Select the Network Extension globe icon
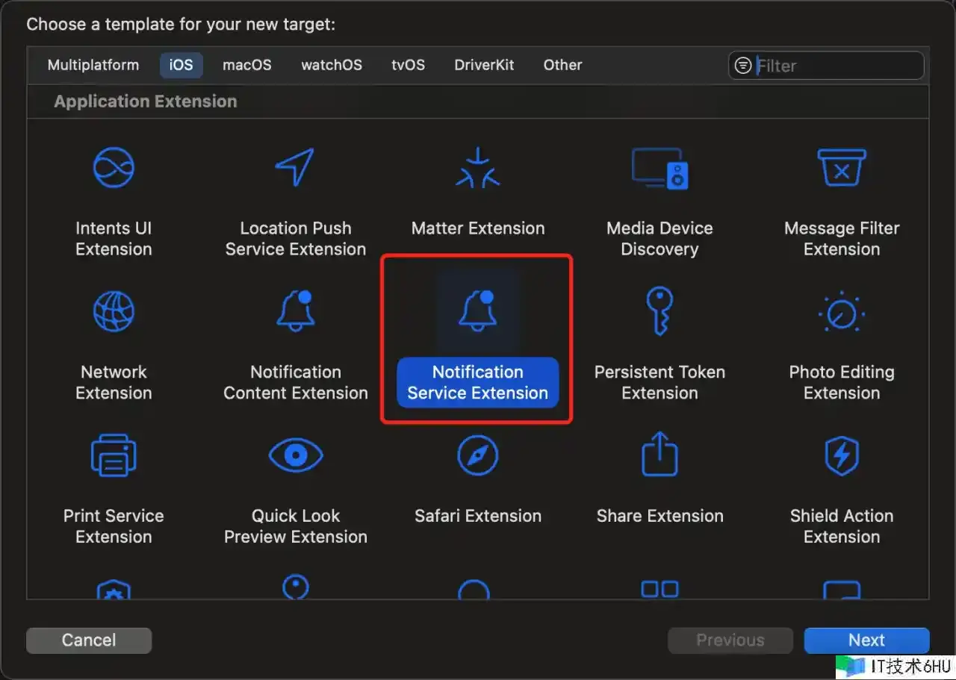 click(x=114, y=311)
